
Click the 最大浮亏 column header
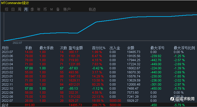157,48
